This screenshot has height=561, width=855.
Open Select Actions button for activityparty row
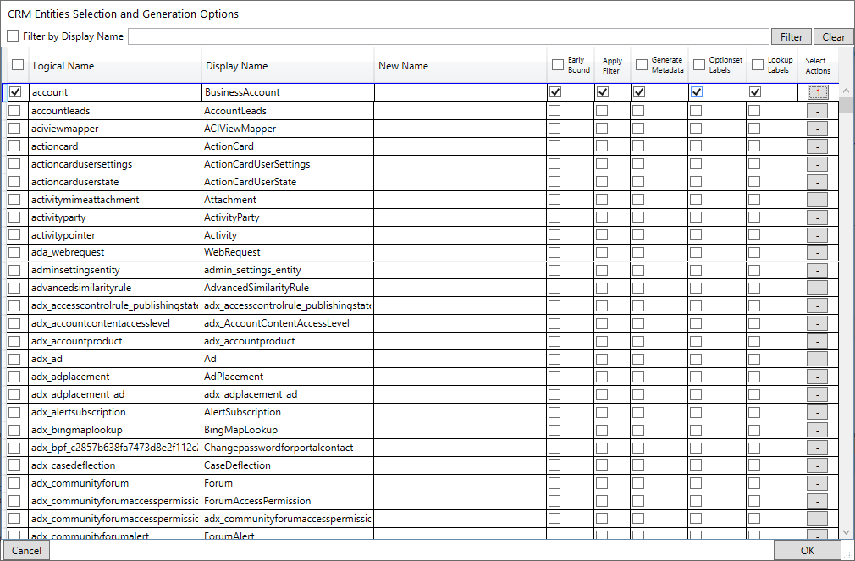[817, 217]
